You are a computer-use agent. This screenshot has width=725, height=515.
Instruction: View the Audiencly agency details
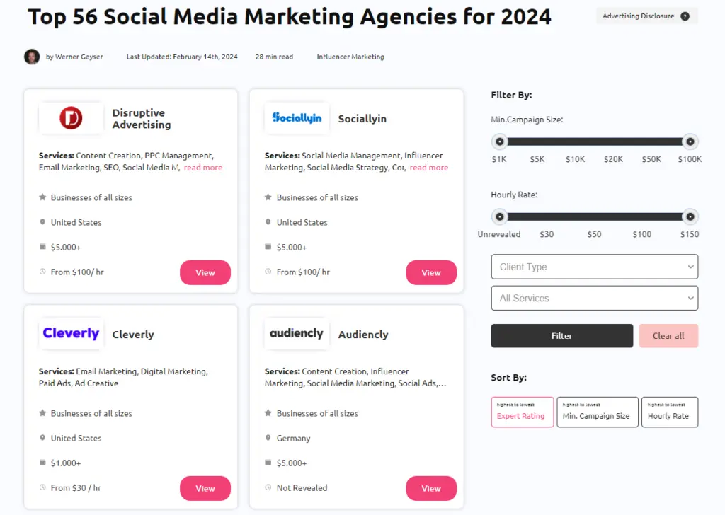point(430,488)
